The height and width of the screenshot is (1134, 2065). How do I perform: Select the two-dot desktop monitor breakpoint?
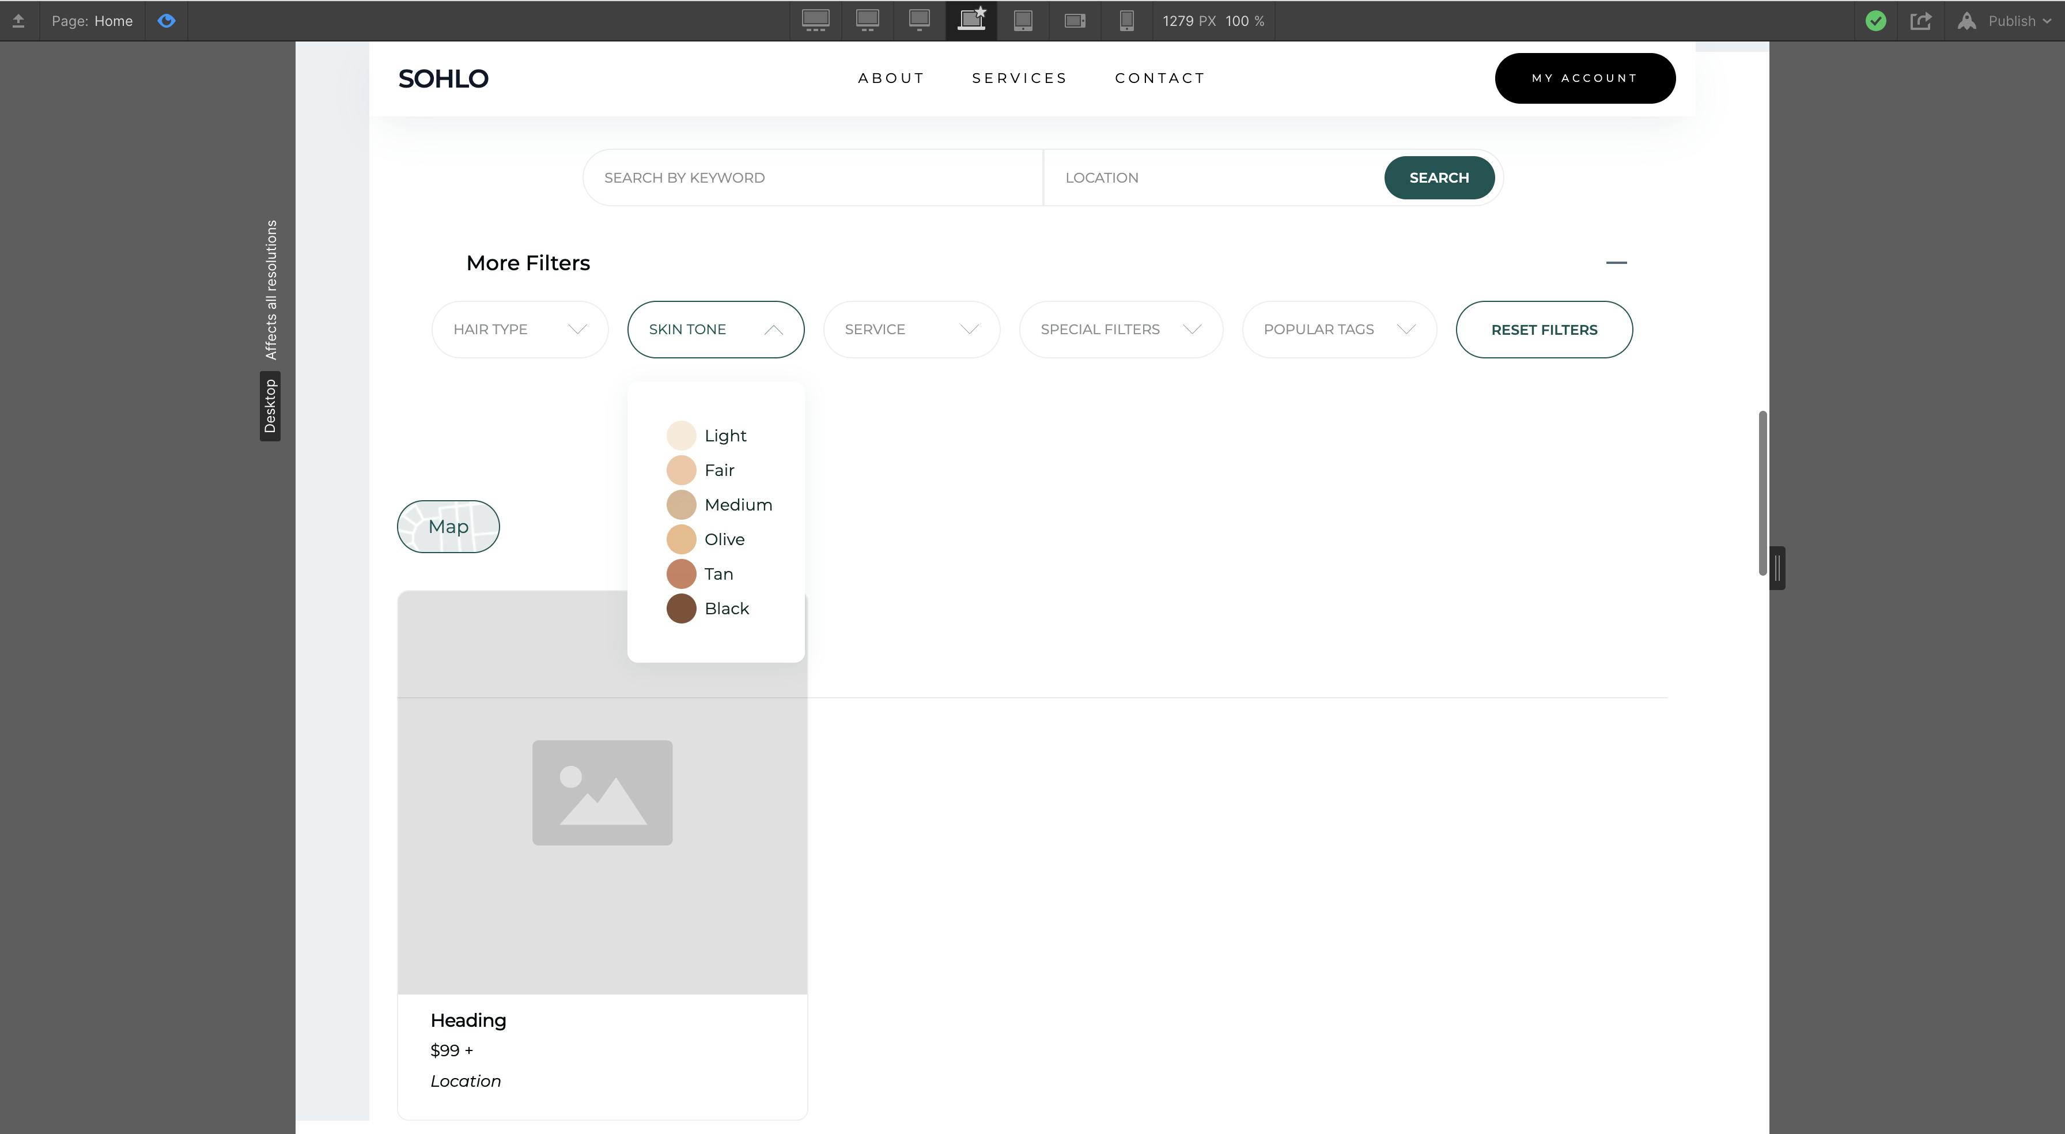point(867,21)
